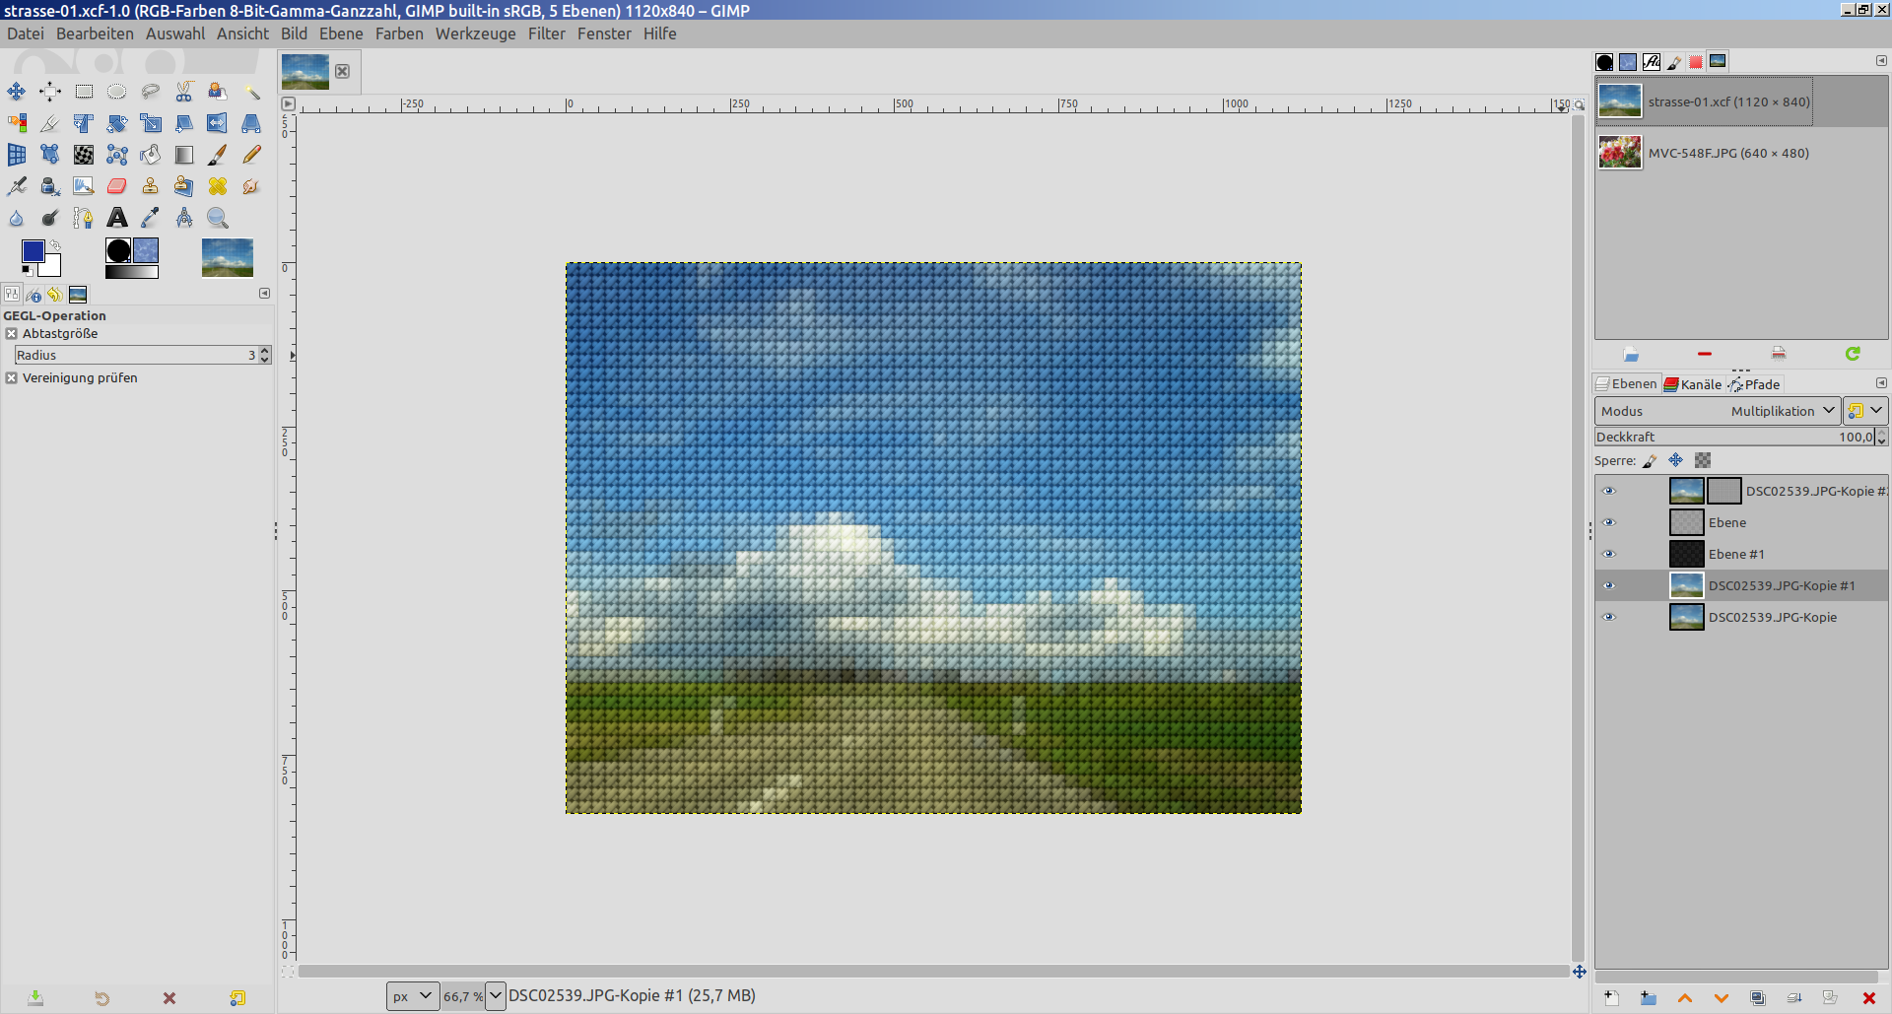Open the Datei menu
The image size is (1892, 1014).
click(26, 34)
